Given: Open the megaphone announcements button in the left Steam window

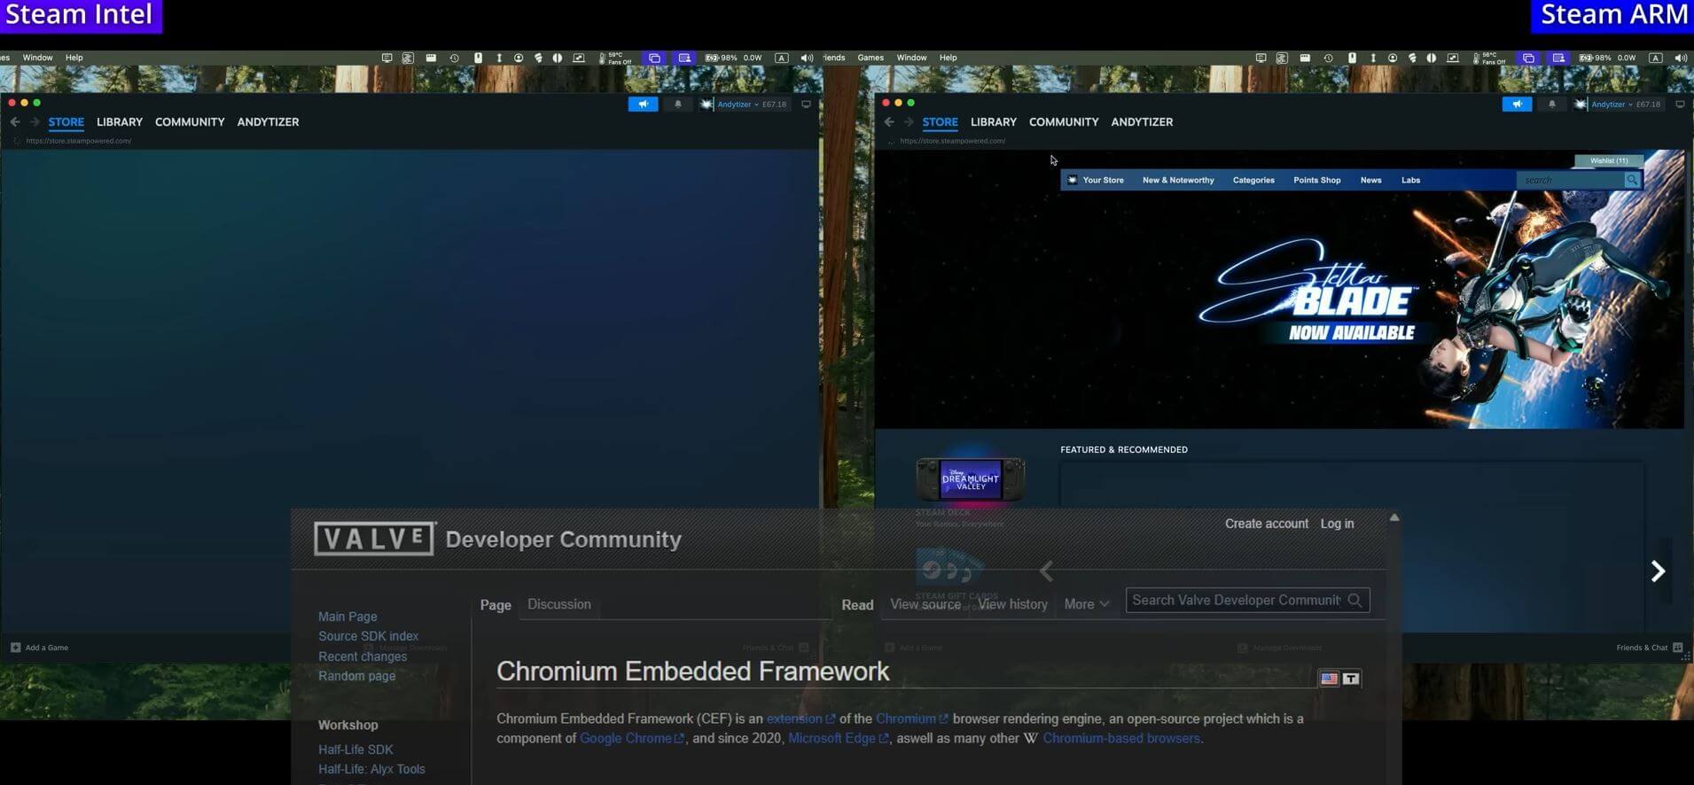Looking at the screenshot, I should click(643, 105).
